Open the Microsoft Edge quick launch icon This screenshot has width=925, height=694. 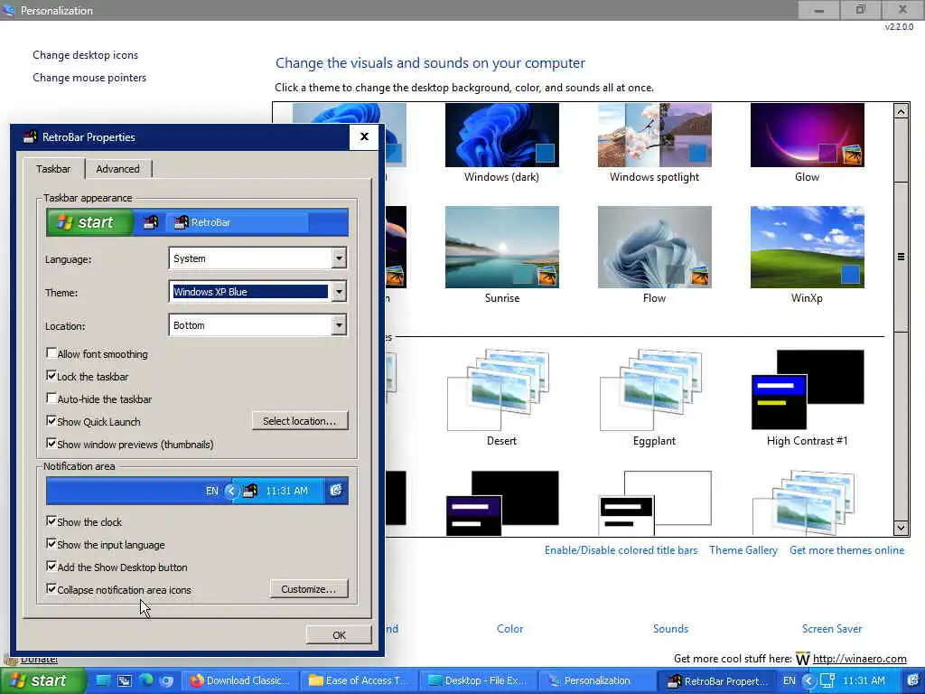145,681
